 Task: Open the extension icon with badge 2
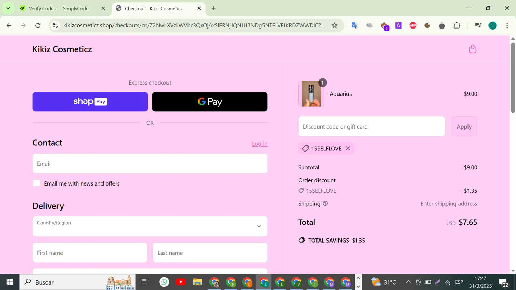385,26
